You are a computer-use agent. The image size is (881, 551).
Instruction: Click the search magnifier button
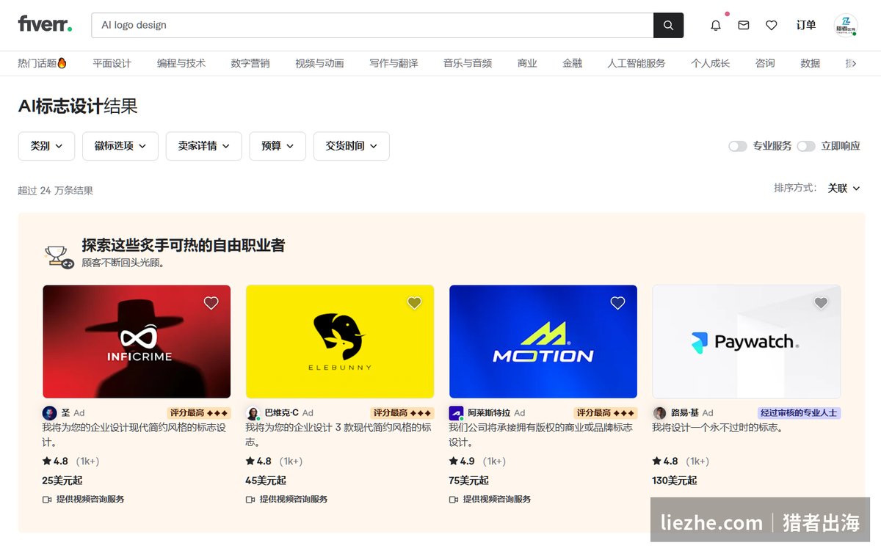pyautogui.click(x=668, y=25)
